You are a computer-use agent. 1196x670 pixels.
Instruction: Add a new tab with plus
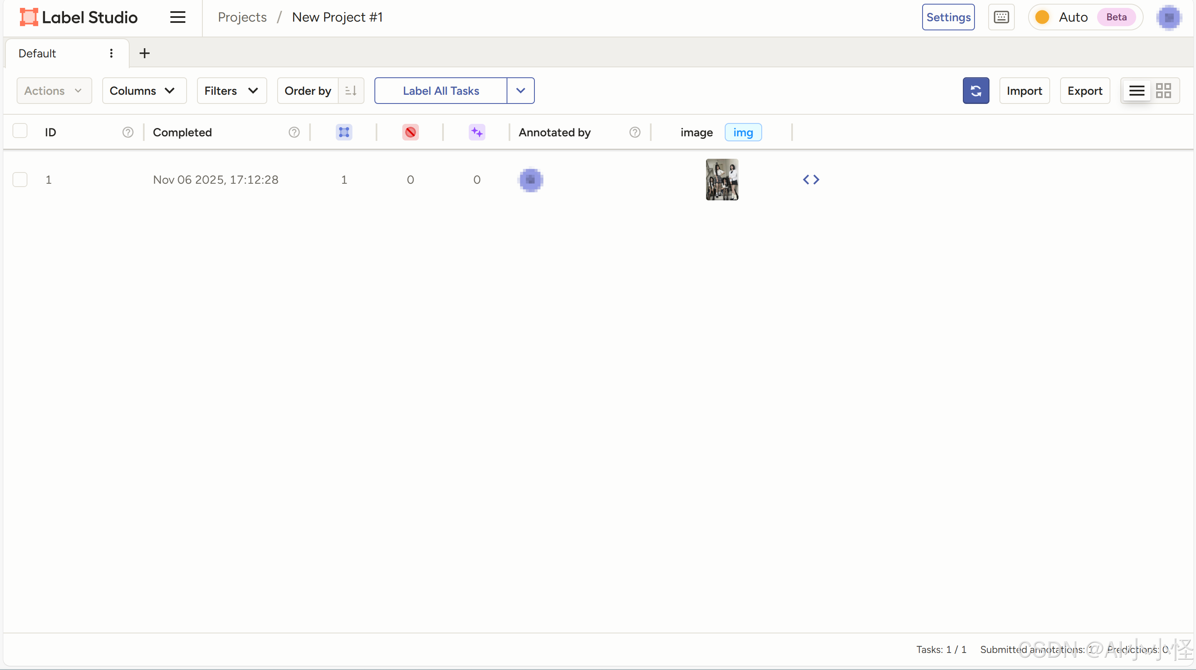click(144, 53)
